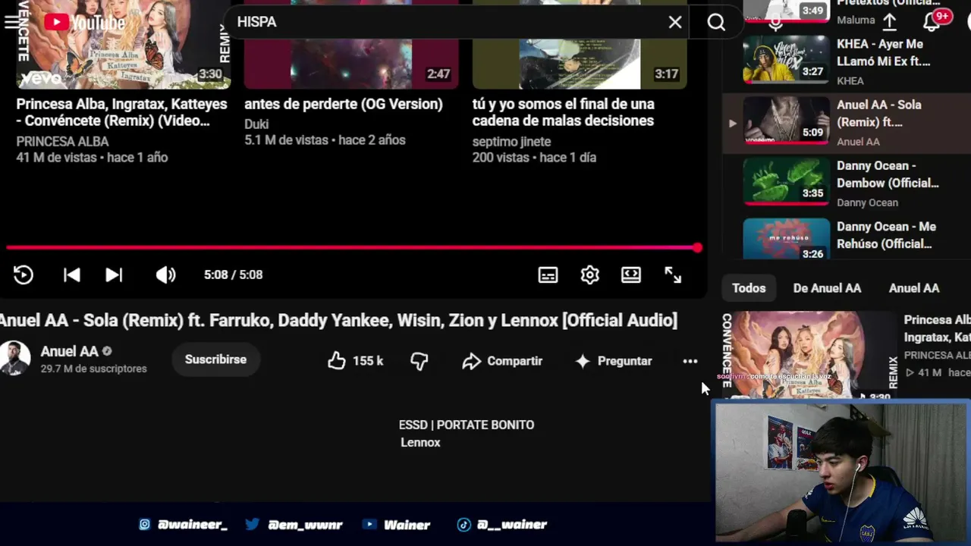Open the notifications bell
This screenshot has height=546, width=971.
click(932, 21)
